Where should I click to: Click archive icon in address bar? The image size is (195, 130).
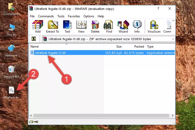pyautogui.click(x=45, y=39)
